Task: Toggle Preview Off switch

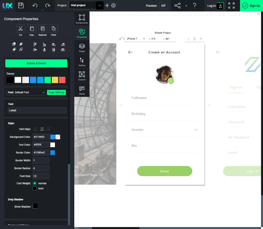Action: click(163, 6)
